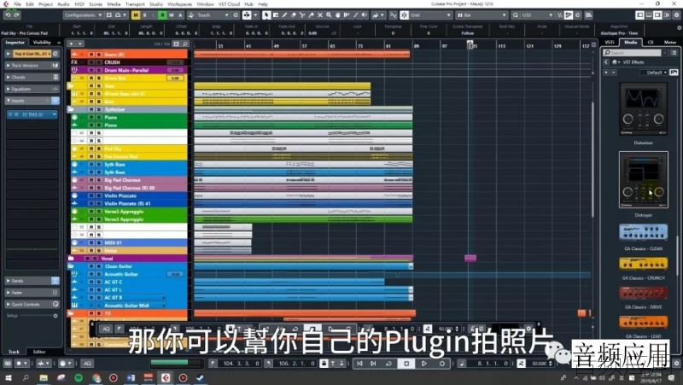
Task: Toggle left zone visibility button
Action: tap(639, 15)
